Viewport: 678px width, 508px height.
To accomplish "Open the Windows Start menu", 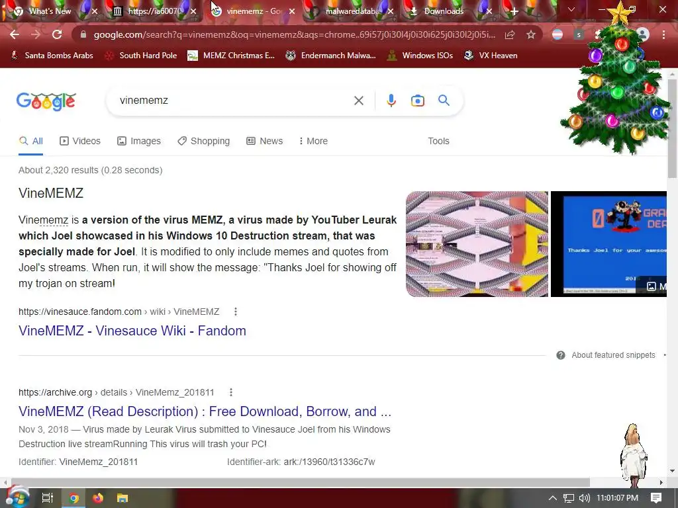I will pos(17,498).
